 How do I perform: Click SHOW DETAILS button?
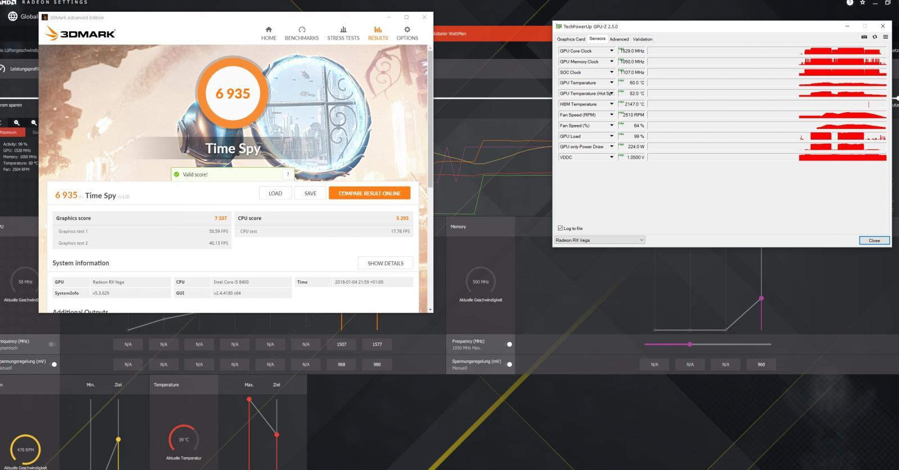coord(385,263)
